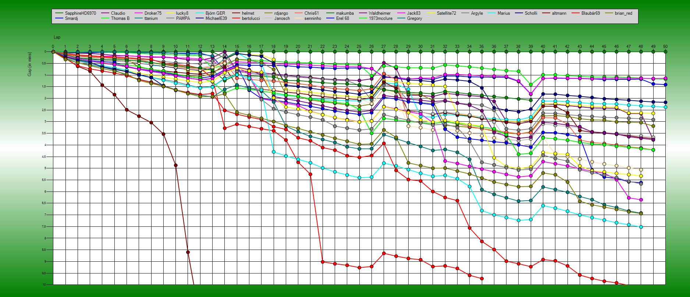The width and height of the screenshot is (690, 297).
Task: Click the 6,5 gap axis value
Action: [43, 203]
